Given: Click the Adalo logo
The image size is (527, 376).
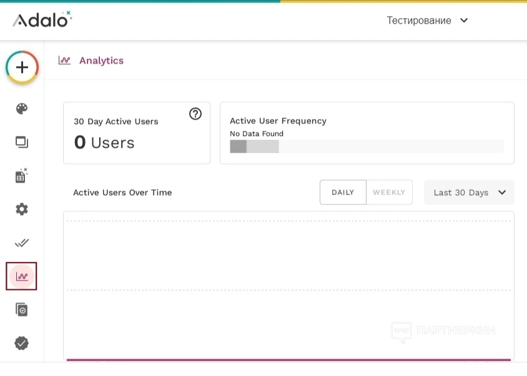Looking at the screenshot, I should [42, 20].
